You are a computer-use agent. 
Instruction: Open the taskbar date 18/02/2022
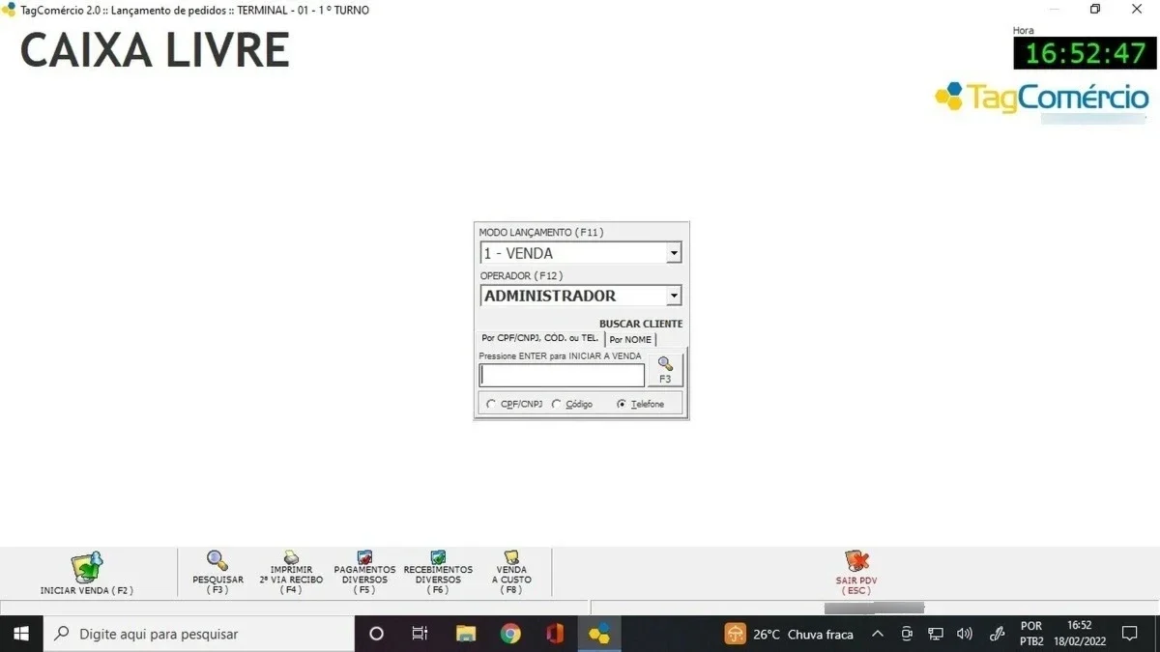point(1080,641)
